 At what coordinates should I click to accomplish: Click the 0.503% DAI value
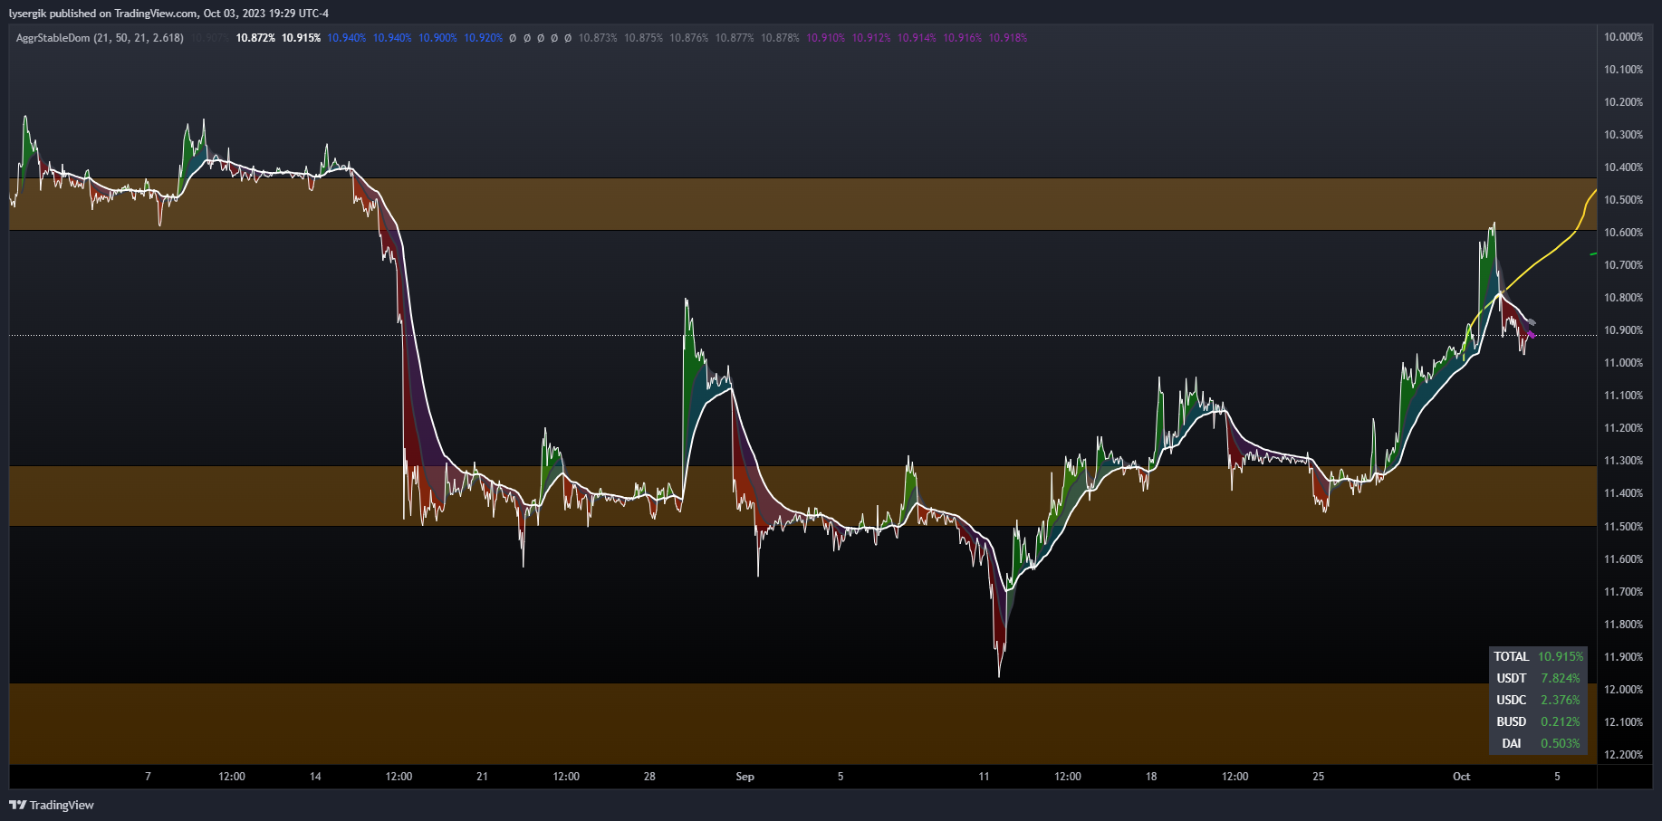(x=1561, y=743)
